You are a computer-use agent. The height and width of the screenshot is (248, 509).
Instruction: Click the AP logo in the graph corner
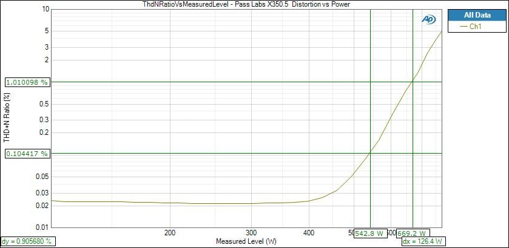(x=428, y=19)
